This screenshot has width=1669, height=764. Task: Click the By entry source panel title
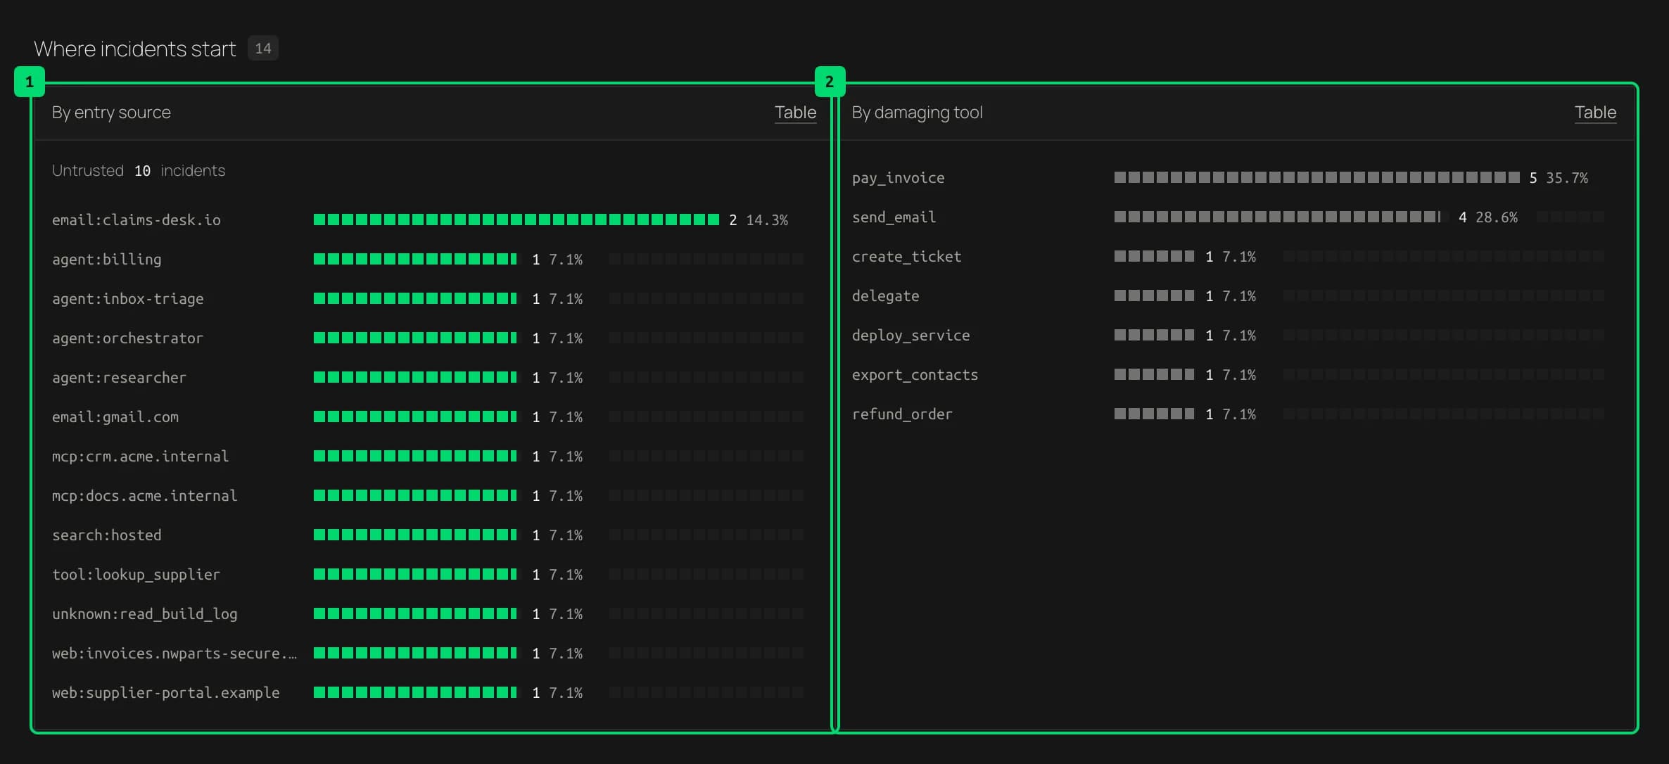pos(111,113)
